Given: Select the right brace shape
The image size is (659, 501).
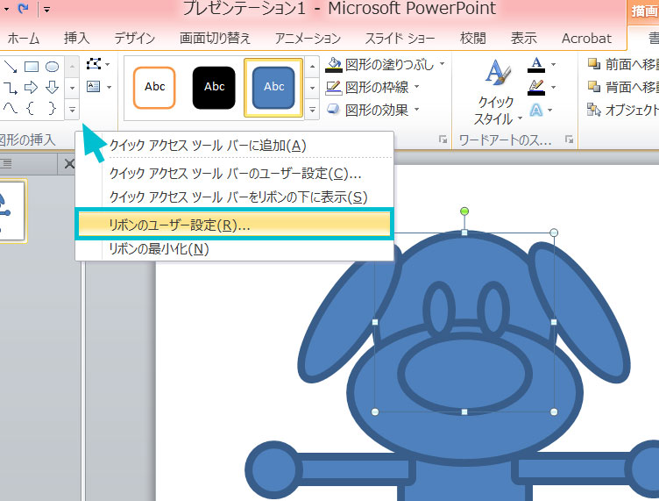Looking at the screenshot, I should pyautogui.click(x=52, y=109).
